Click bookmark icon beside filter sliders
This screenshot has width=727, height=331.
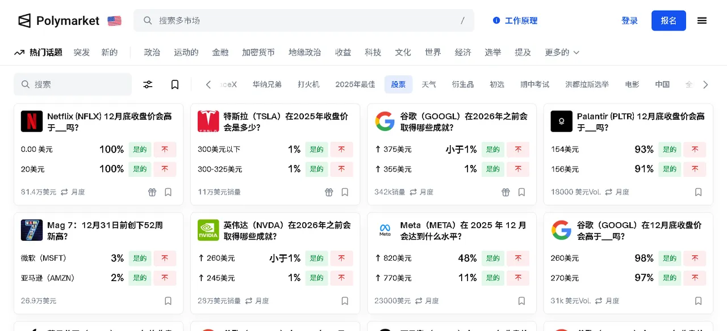click(175, 84)
